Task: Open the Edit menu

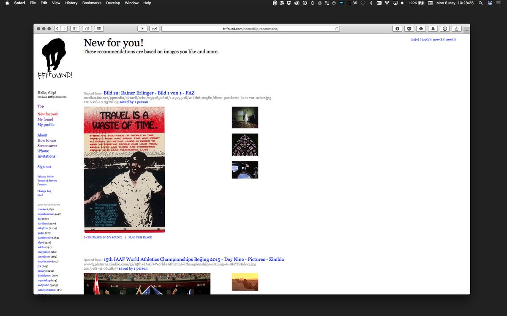Action: click(44, 3)
